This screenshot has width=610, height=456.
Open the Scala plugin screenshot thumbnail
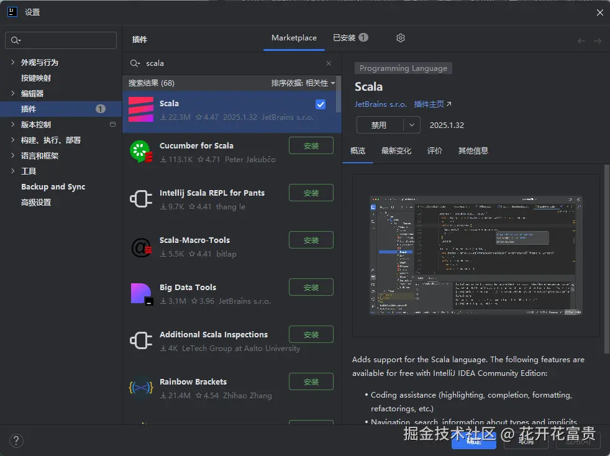[475, 255]
